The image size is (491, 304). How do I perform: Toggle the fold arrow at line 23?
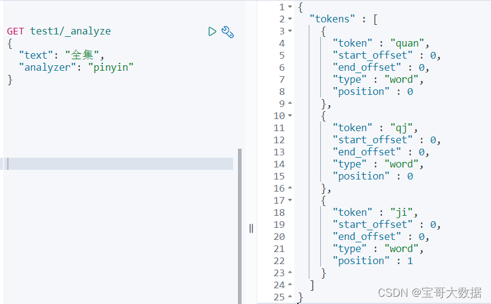tap(290, 273)
